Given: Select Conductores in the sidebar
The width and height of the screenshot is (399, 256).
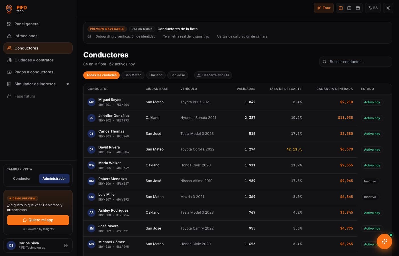Looking at the screenshot, I should click(x=38, y=48).
